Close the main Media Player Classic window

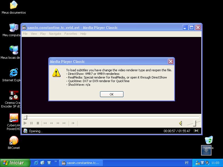198,27
